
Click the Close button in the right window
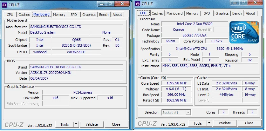[x=249, y=123]
